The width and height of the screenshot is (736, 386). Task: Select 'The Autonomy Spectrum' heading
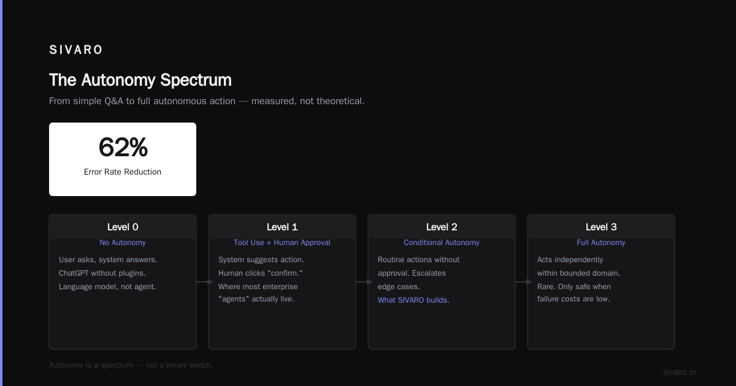coord(140,80)
